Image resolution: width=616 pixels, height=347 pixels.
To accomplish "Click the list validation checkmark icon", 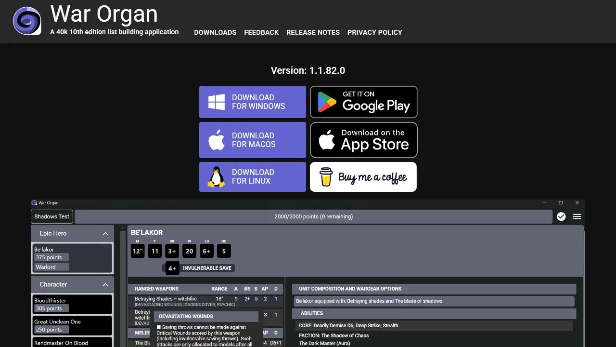I will click(561, 216).
